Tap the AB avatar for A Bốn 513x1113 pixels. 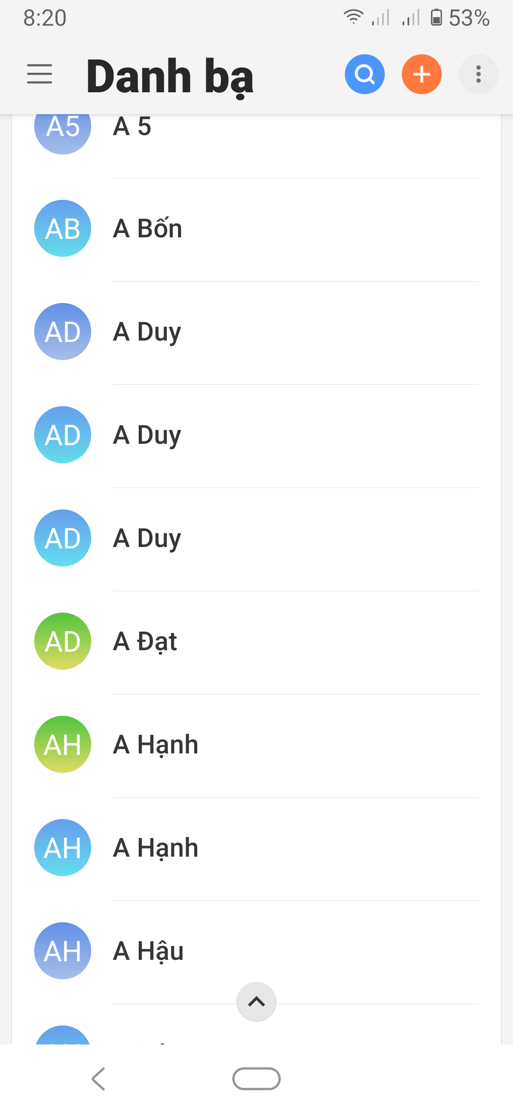click(63, 229)
